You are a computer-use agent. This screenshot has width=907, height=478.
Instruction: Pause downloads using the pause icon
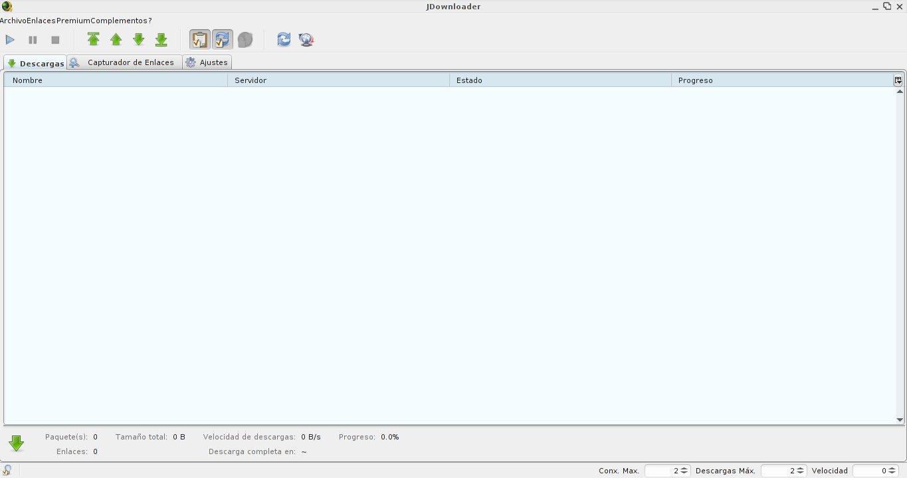(x=33, y=40)
